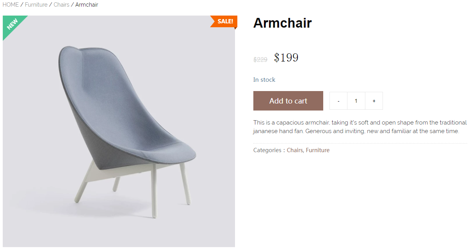Open the armchair product image

pos(119,131)
